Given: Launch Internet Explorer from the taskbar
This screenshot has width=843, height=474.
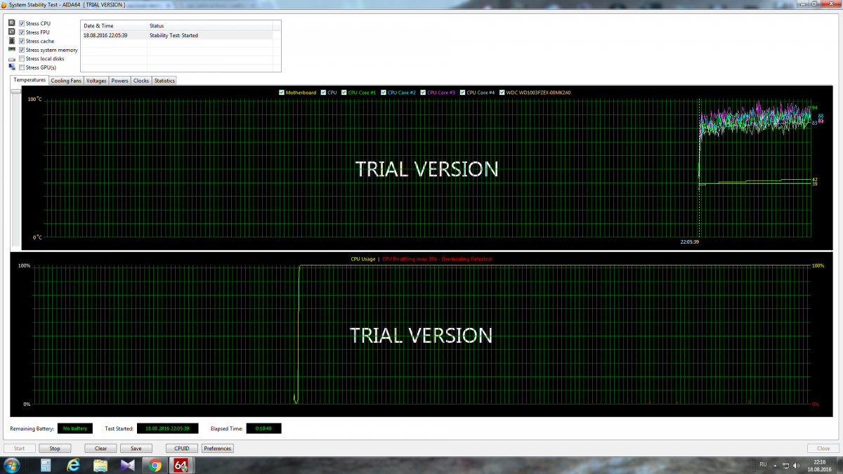Looking at the screenshot, I should point(72,466).
